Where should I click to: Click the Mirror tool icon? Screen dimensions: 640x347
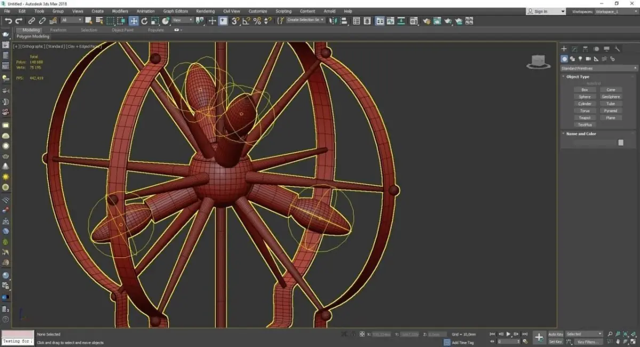(333, 21)
